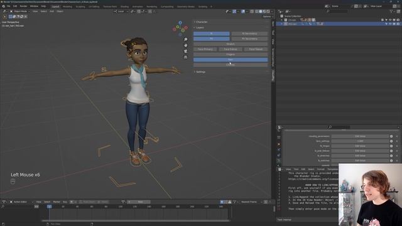Toggle the IK layer button
This screenshot has width=402, height=226.
212,33
